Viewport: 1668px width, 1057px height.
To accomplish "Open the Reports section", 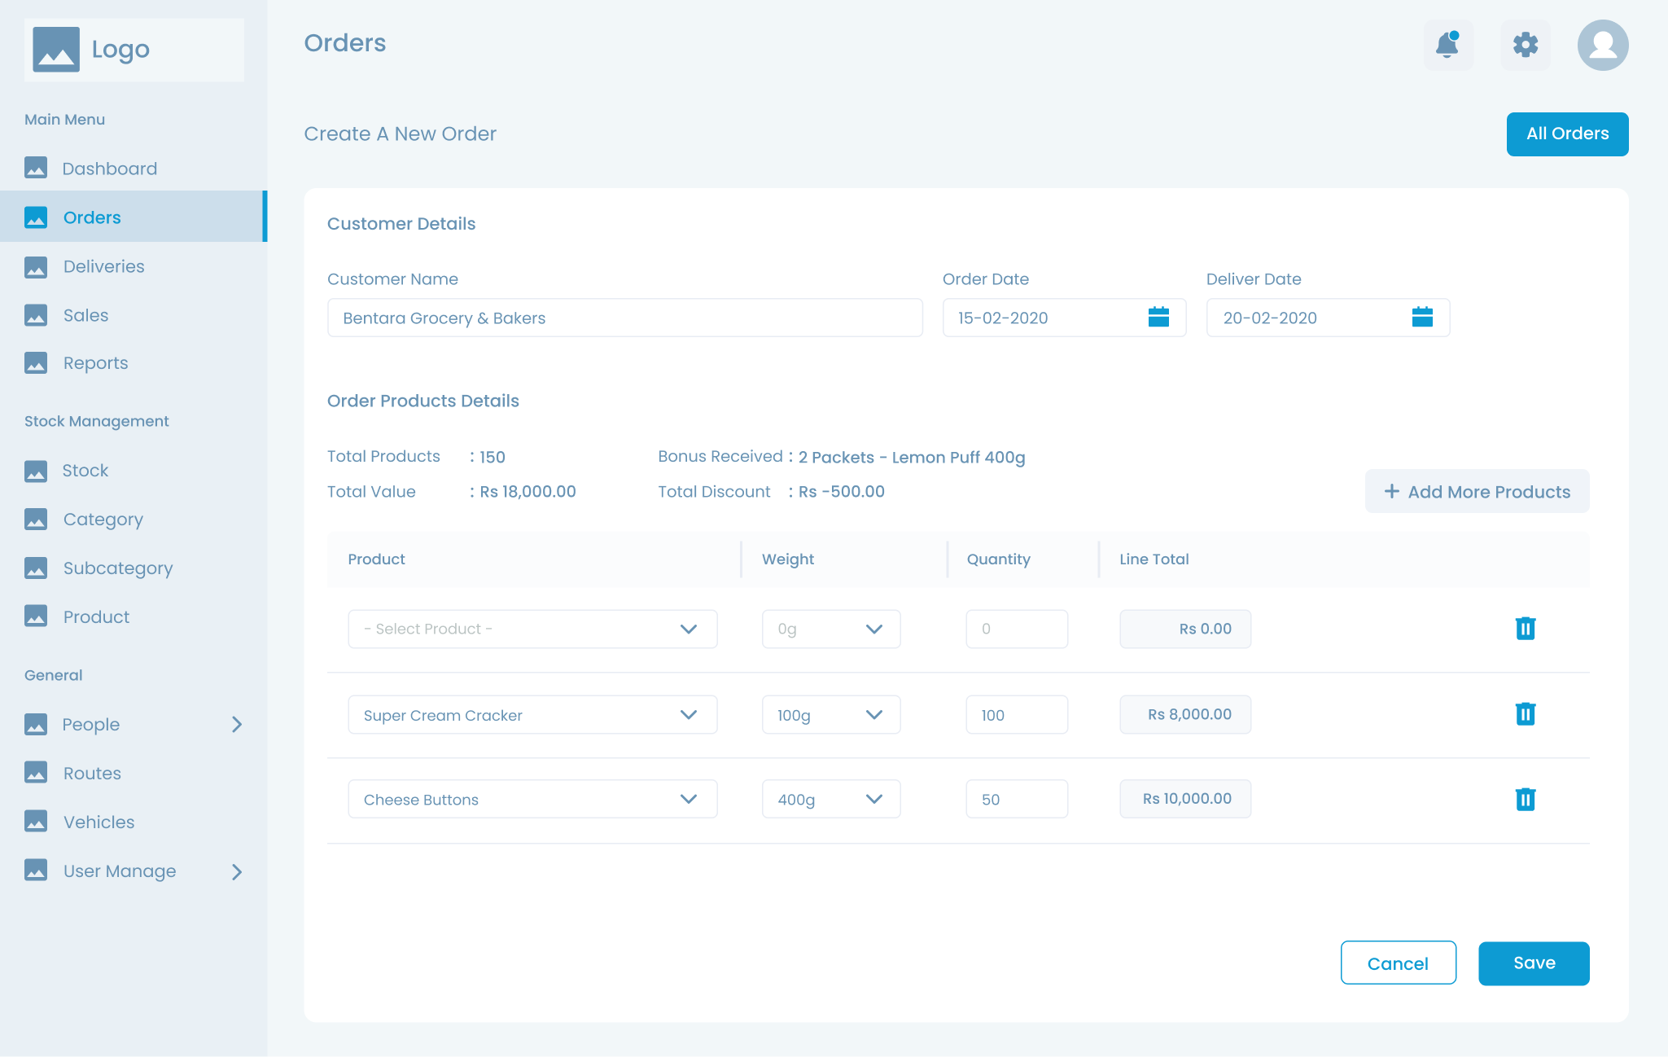I will tap(95, 362).
